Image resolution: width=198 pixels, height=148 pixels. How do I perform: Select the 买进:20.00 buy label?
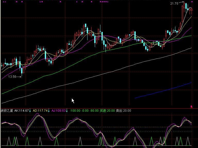pyautogui.click(x=107, y=111)
